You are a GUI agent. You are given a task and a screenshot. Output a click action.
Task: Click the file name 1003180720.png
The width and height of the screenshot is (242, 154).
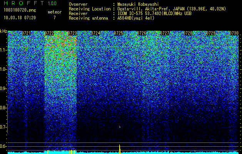tap(20, 10)
